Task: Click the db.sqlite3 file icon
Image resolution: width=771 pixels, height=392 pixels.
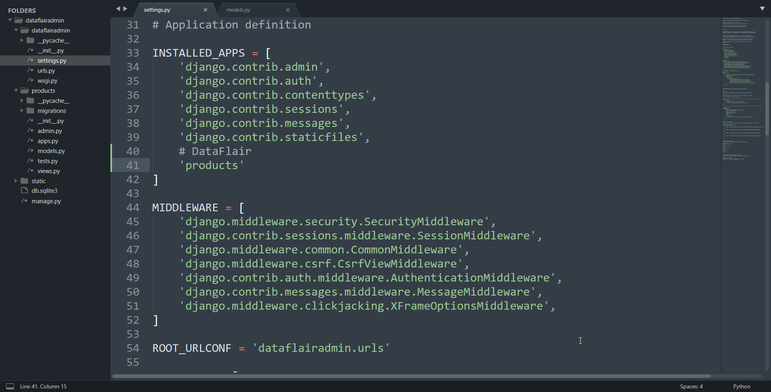Action: click(x=24, y=190)
